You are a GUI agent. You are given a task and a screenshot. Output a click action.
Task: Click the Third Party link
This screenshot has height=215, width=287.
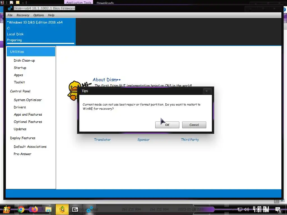coord(190,140)
